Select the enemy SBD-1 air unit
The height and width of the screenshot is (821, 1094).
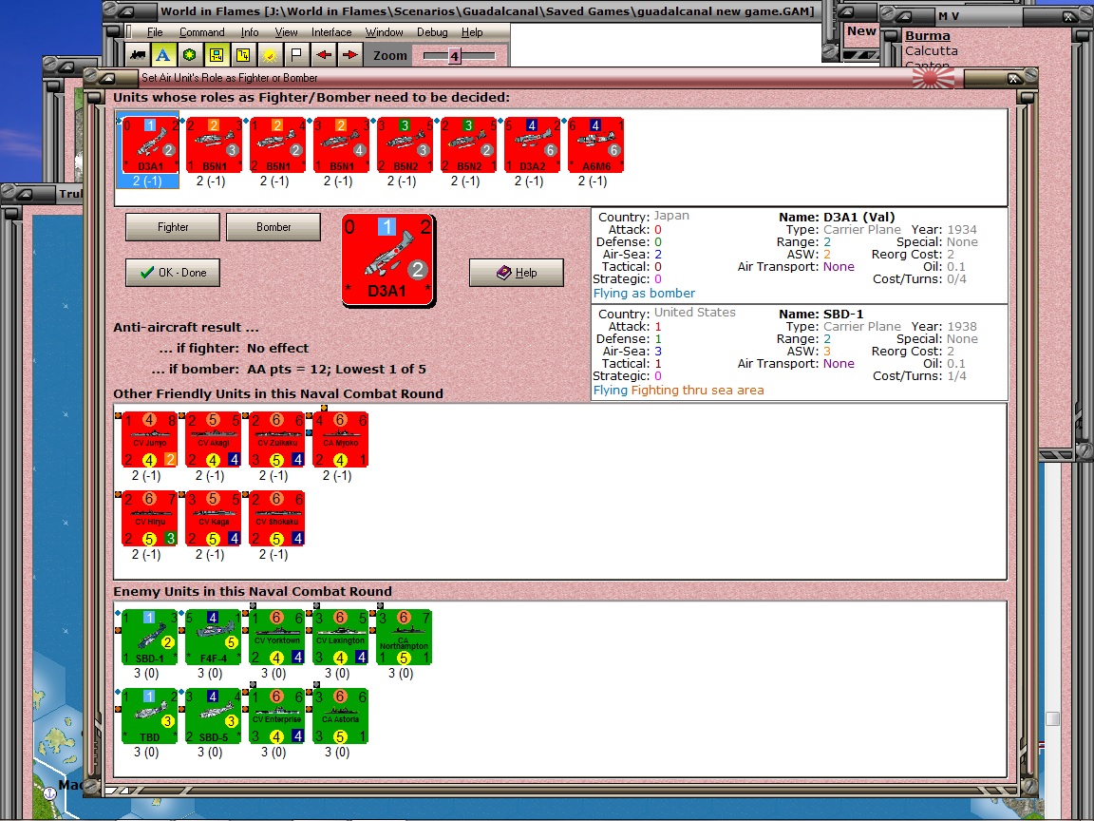click(x=149, y=637)
